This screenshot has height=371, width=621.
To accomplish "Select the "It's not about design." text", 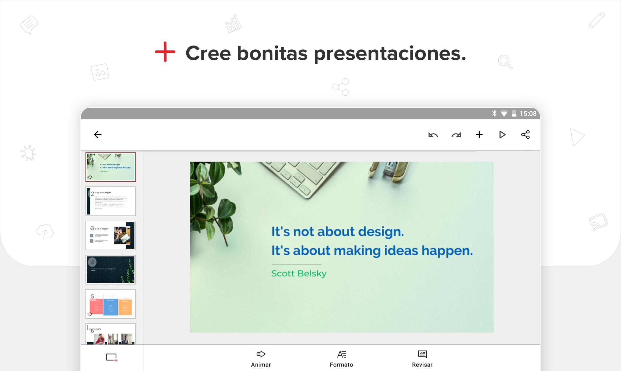I will [337, 232].
